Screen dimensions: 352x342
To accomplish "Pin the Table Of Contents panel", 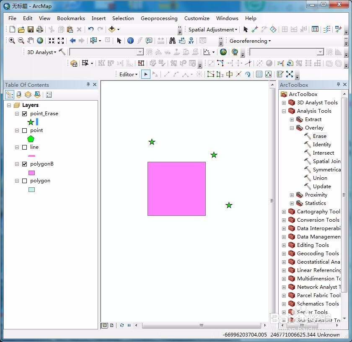I will (x=88, y=84).
